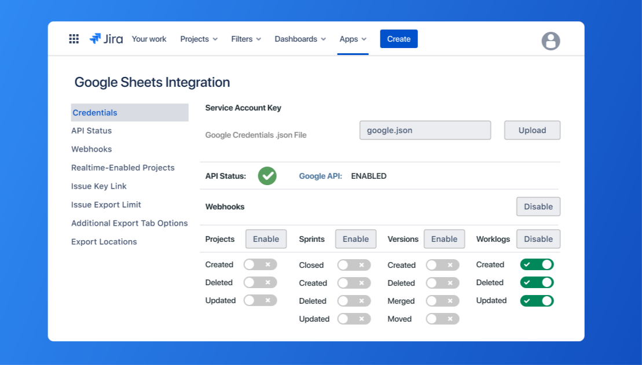The width and height of the screenshot is (642, 365).
Task: Follow the Google API link
Action: [320, 176]
